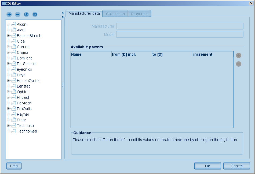The height and width of the screenshot is (174, 255).
Task: Select the Manufacturer data tab
Action: 84,14
